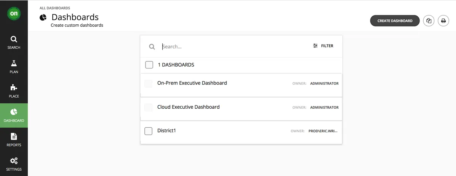Expand the Filter options
The width and height of the screenshot is (456, 176).
[x=323, y=46]
